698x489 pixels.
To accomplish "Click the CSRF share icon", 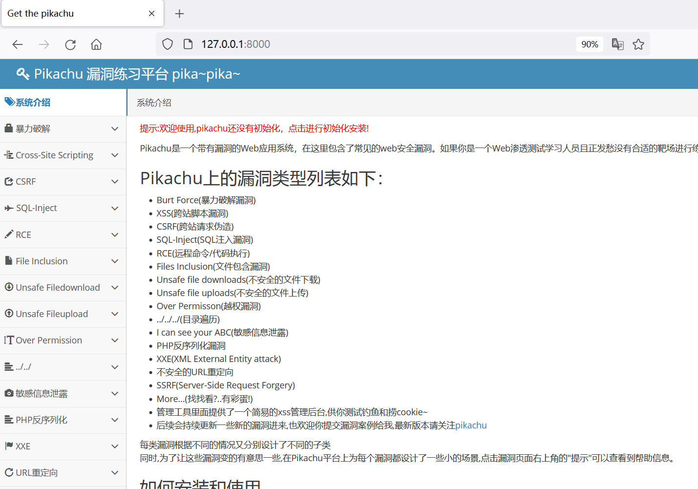I will tap(9, 181).
